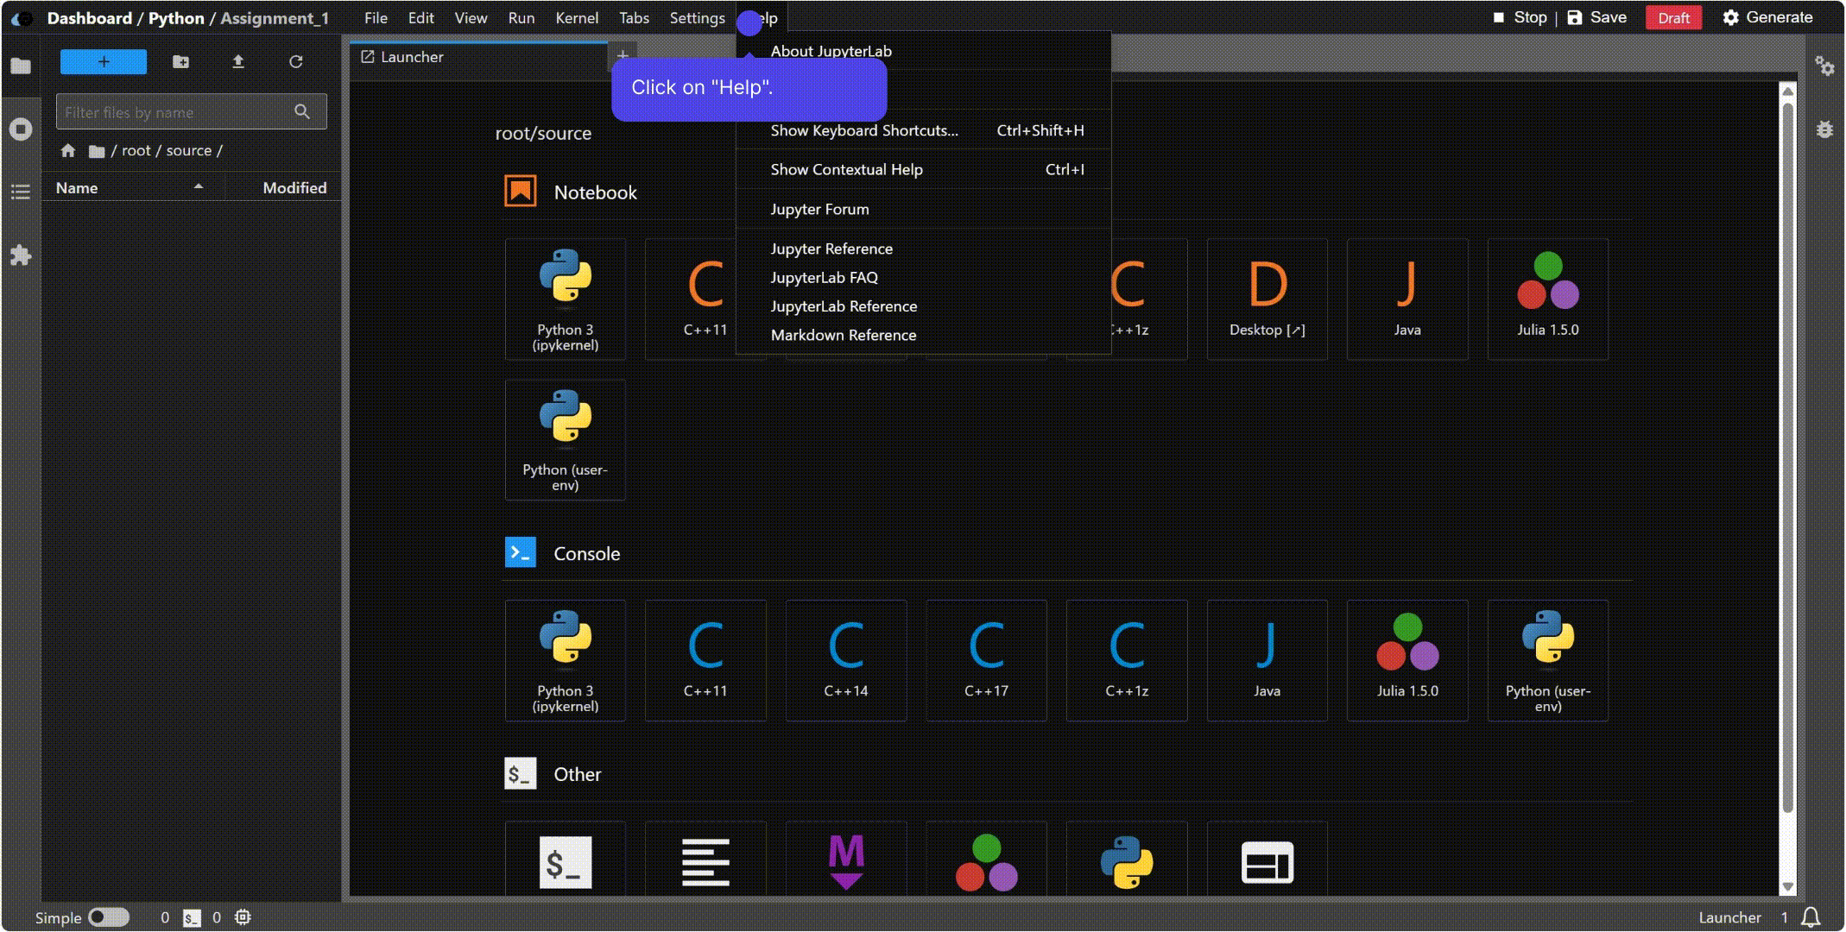Open C++1z console
Viewport: 1846px width, 932px height.
point(1127,660)
